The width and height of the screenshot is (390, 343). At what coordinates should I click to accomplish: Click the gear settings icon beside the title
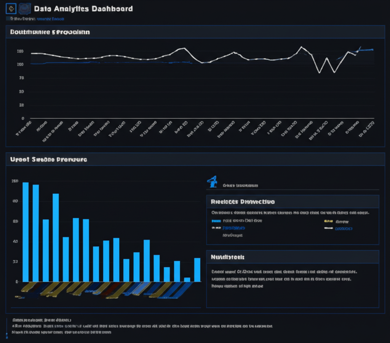(x=11, y=8)
